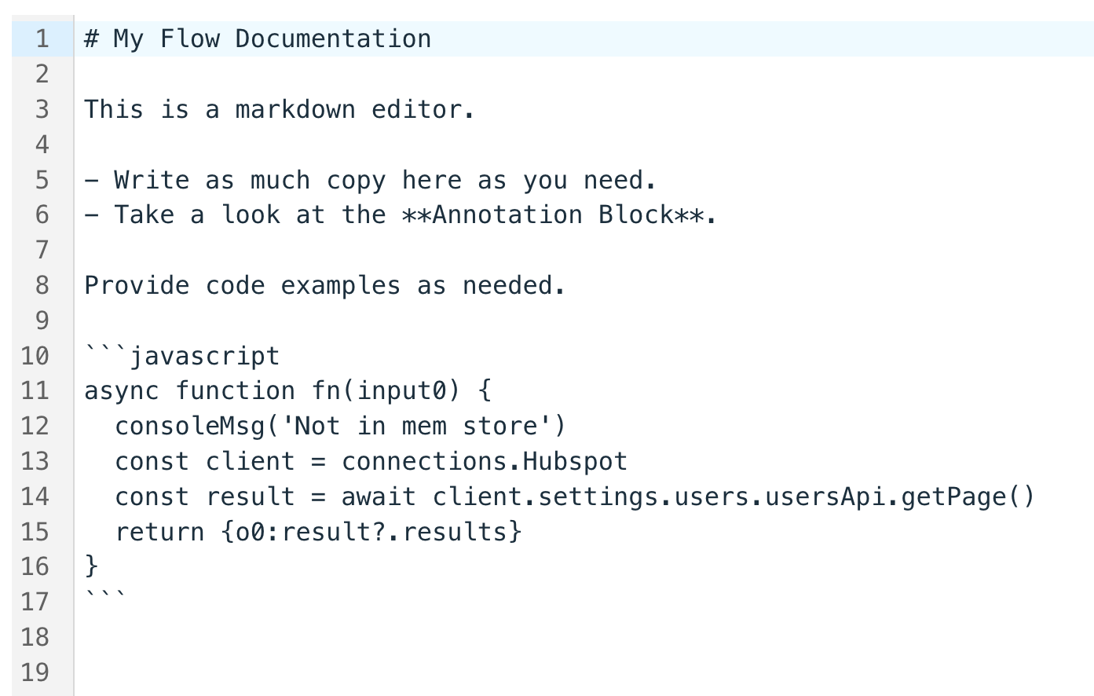Select line number 14 in the gutter

(x=35, y=496)
